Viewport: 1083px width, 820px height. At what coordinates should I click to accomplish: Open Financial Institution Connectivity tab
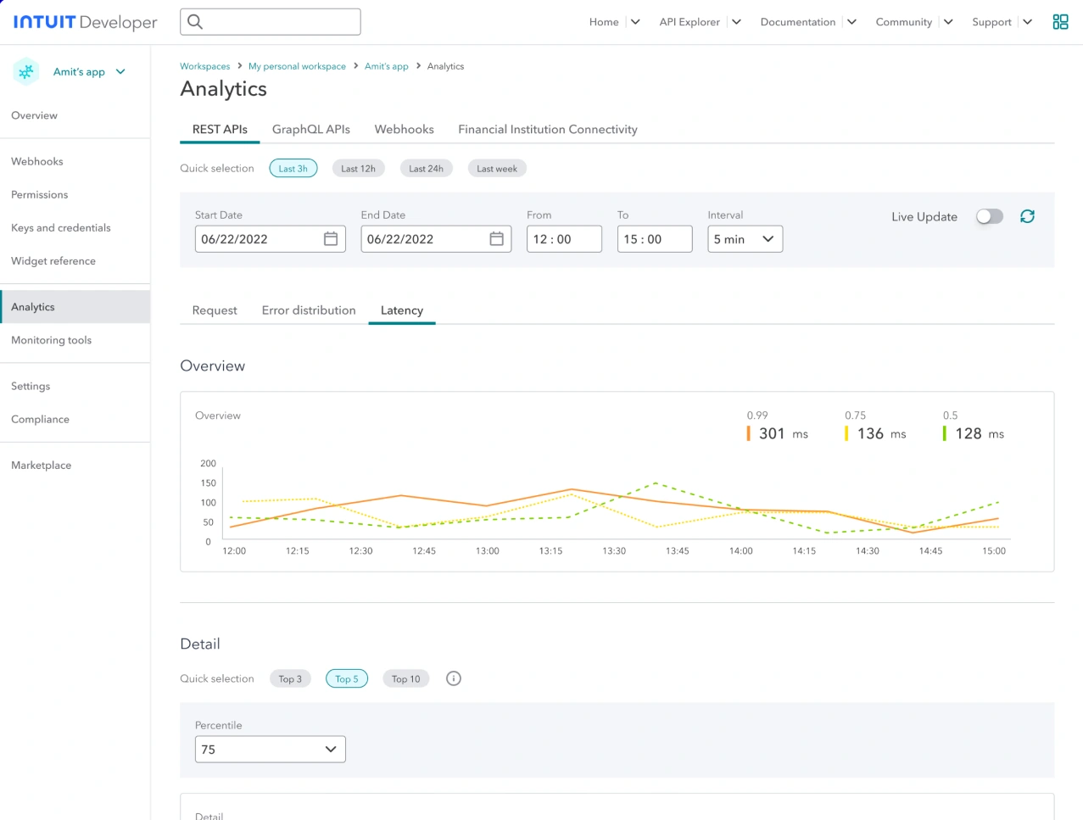tap(548, 130)
